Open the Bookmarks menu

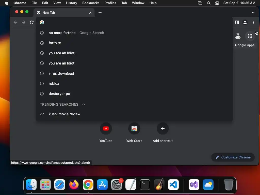91,3
